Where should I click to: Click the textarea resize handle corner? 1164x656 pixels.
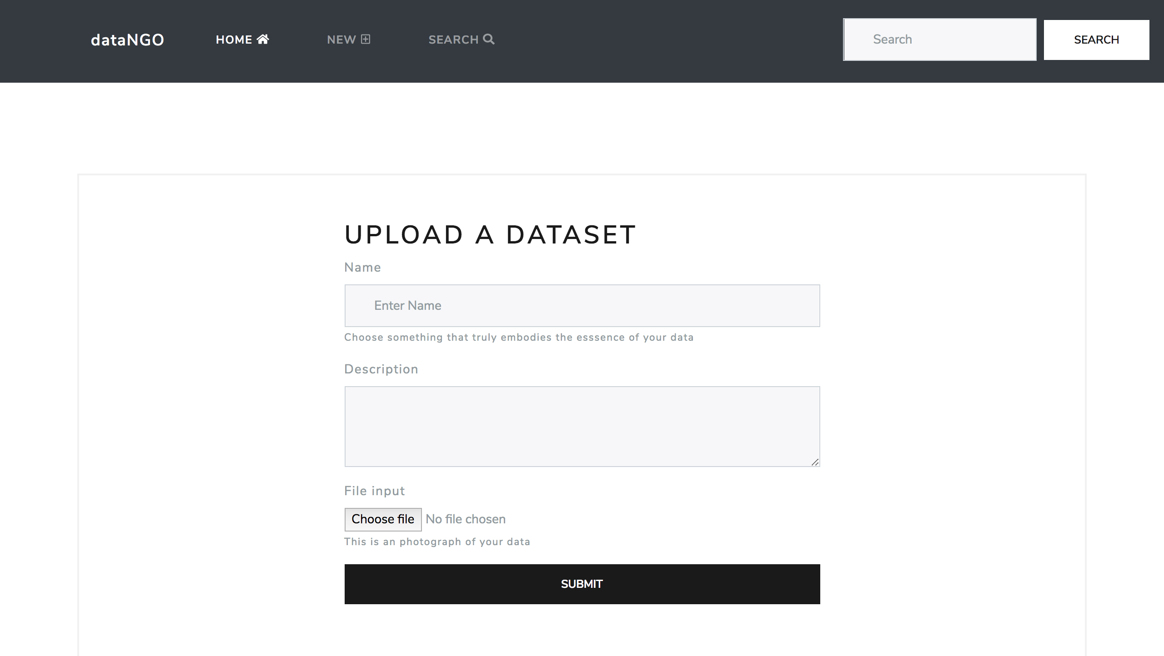(815, 462)
